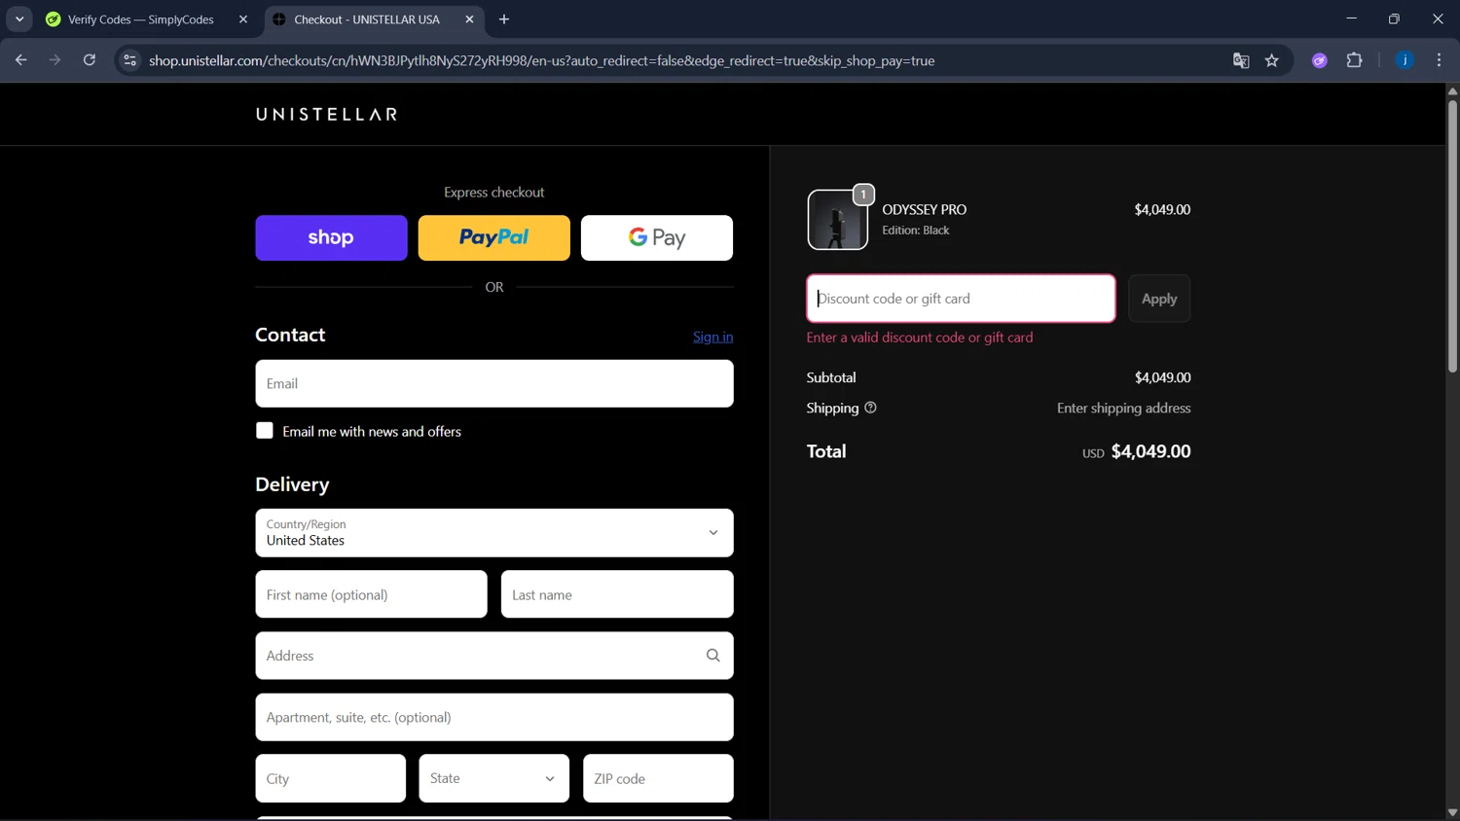This screenshot has width=1460, height=821.
Task: Click the browser address bar URL
Action: tap(542, 60)
